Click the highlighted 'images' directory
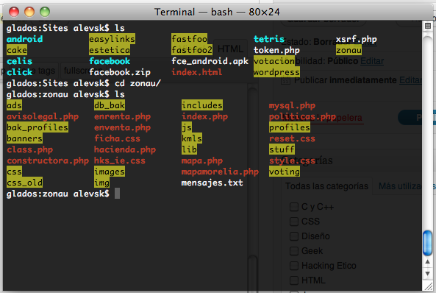Screen dimensions: 436x293 tap(110, 172)
